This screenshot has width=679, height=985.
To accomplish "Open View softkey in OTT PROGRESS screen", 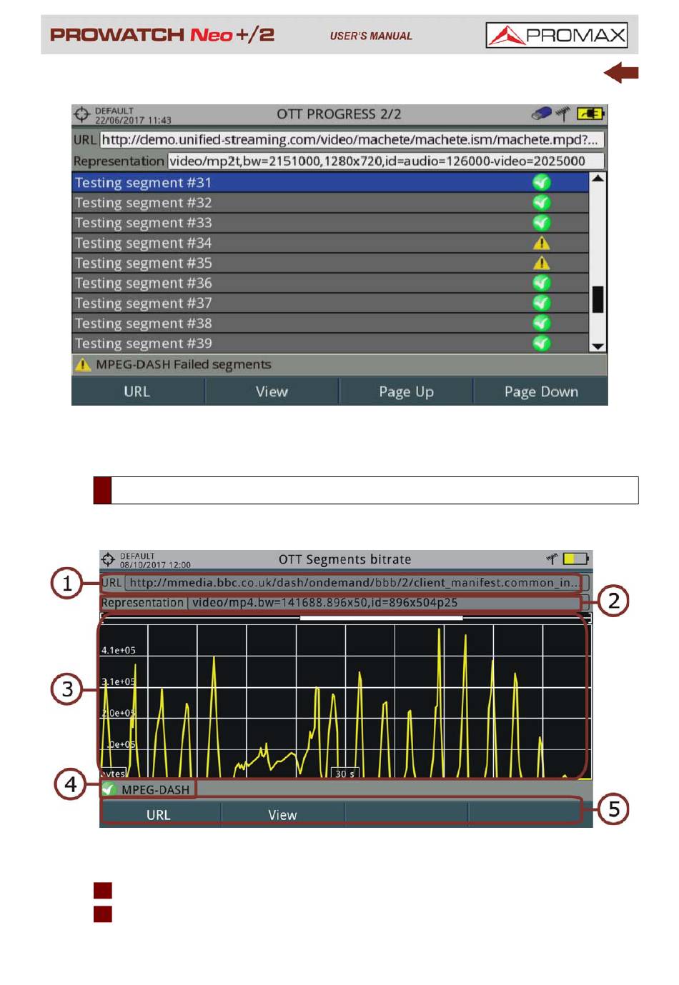I will point(272,391).
